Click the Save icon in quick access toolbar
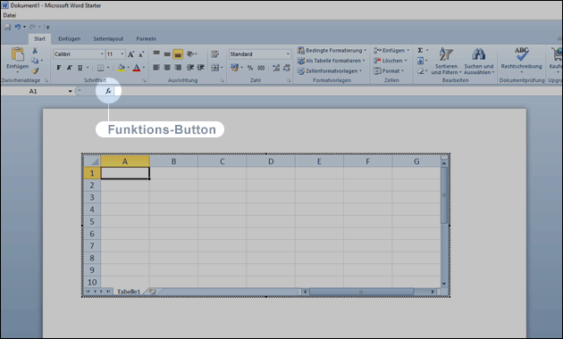 [7, 27]
